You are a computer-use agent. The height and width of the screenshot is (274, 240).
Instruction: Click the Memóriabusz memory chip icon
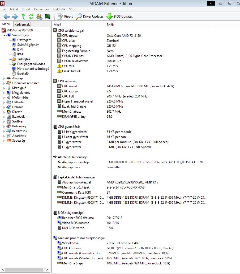click(59, 111)
